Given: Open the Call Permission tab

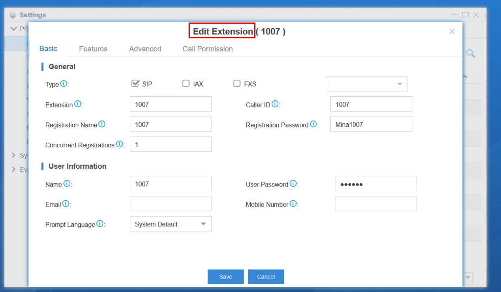Looking at the screenshot, I should (x=208, y=49).
